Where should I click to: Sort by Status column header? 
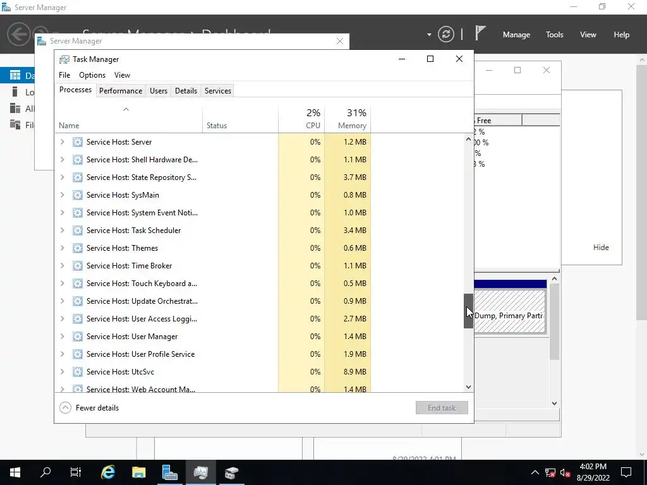click(x=240, y=119)
